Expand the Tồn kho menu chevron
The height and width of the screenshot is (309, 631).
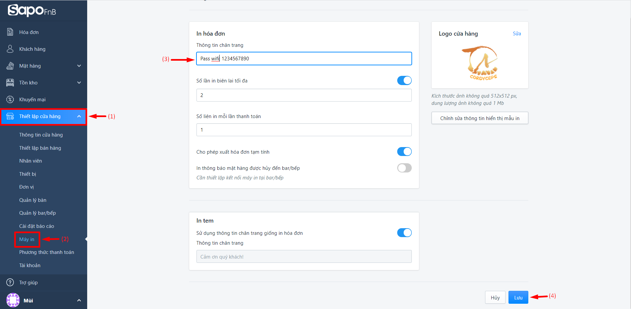pos(79,83)
